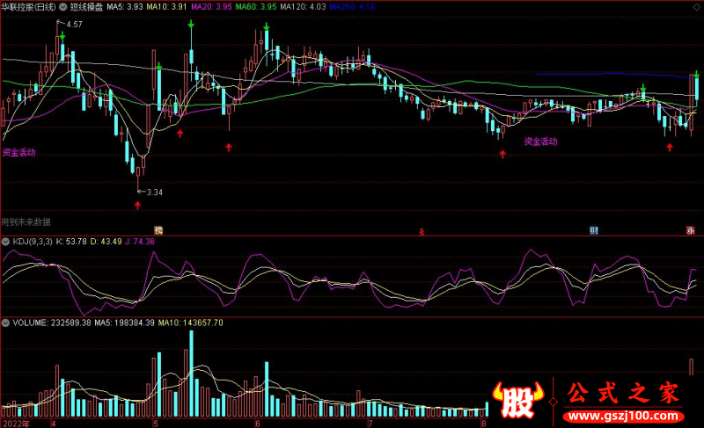Click the 财 info marker on the price chart

tap(593, 231)
